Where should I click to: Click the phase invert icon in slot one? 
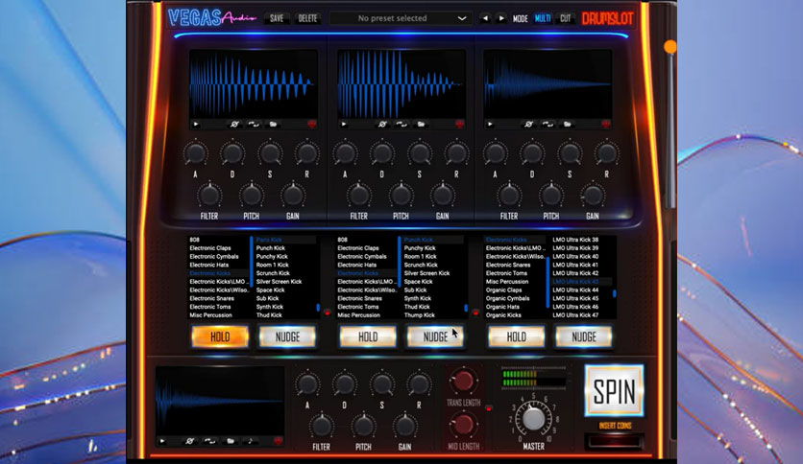point(234,125)
